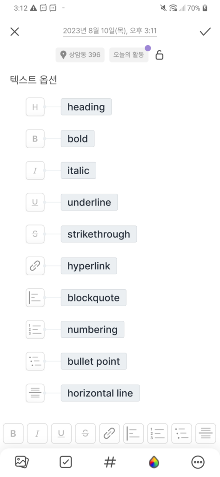Image resolution: width=220 pixels, height=477 pixels.
Task: Save the entry with the checkmark
Action: [x=205, y=31]
